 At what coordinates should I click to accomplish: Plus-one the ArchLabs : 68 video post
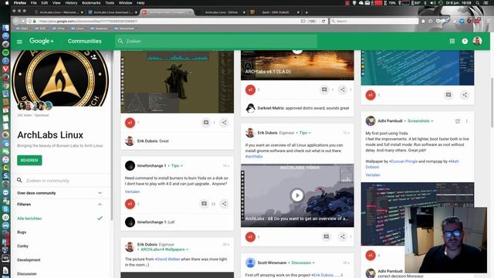(250, 237)
